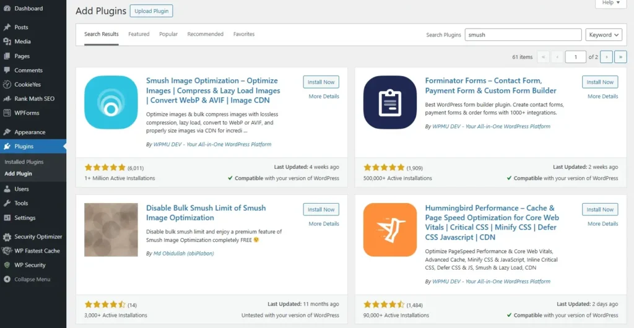
Task: Click the Forminator Forms clipboard logo
Action: (390, 102)
